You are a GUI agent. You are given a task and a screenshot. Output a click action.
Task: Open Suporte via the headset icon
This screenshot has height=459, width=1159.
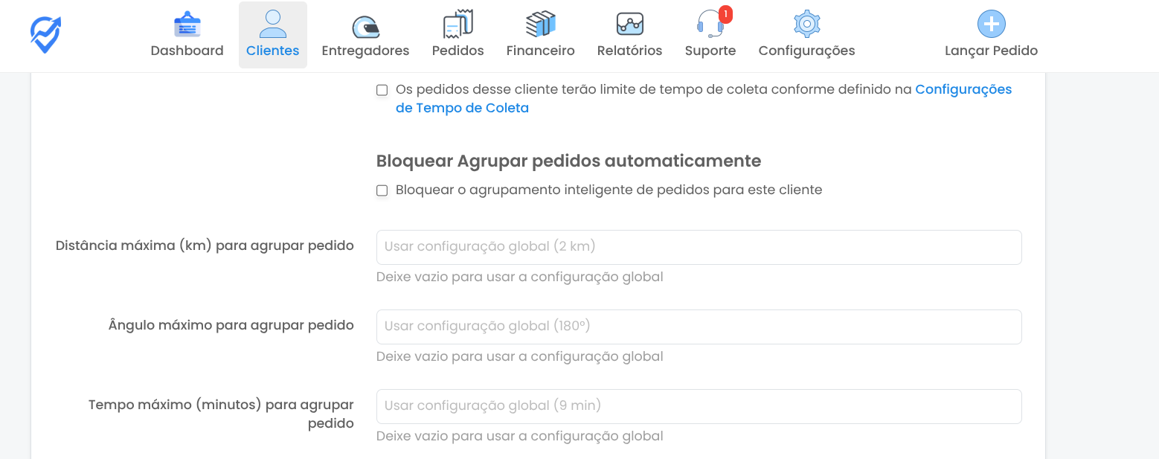pos(710,26)
